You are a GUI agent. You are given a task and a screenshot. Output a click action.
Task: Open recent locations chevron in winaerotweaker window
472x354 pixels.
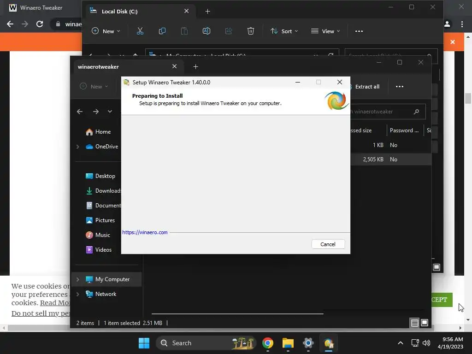pyautogui.click(x=110, y=112)
